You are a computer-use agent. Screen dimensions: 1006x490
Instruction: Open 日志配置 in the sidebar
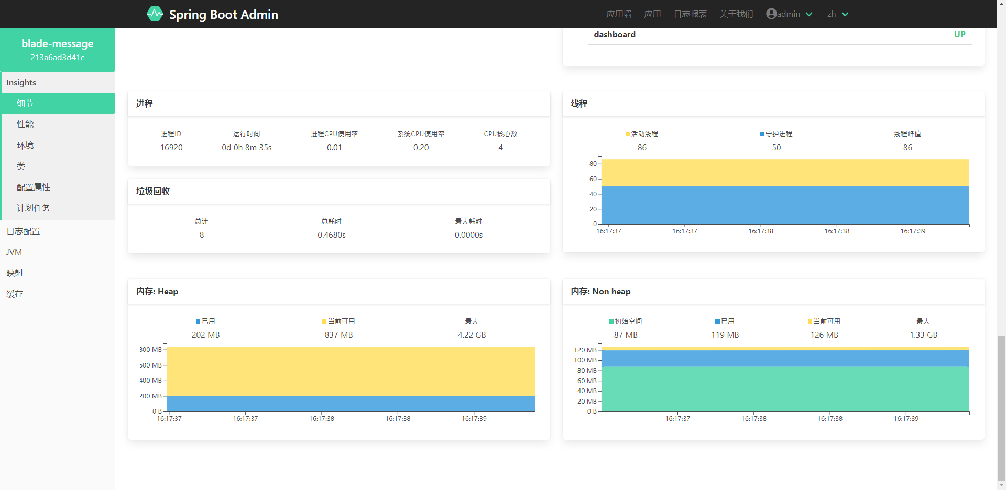click(23, 231)
